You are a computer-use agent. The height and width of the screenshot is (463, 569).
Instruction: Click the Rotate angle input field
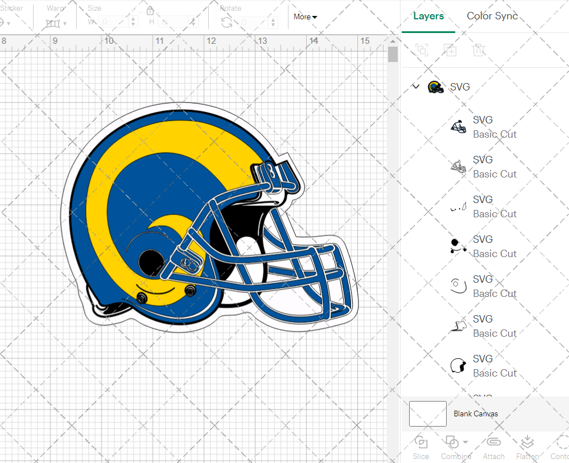[254, 23]
